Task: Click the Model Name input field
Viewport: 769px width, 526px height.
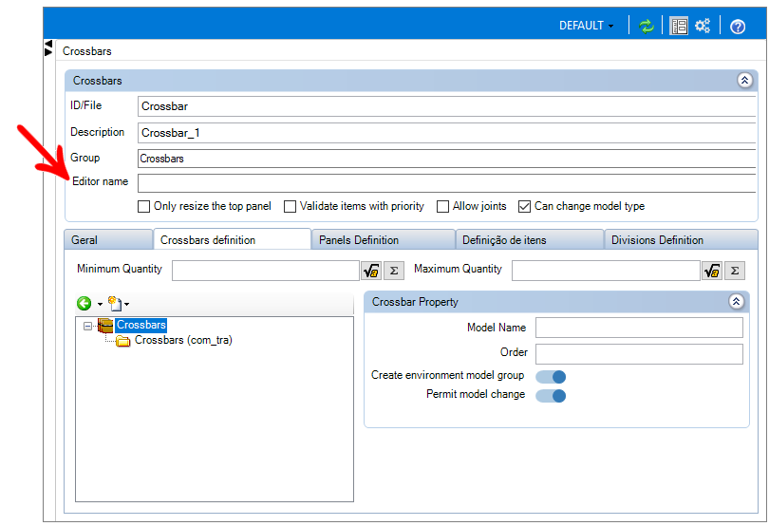Action: click(639, 328)
